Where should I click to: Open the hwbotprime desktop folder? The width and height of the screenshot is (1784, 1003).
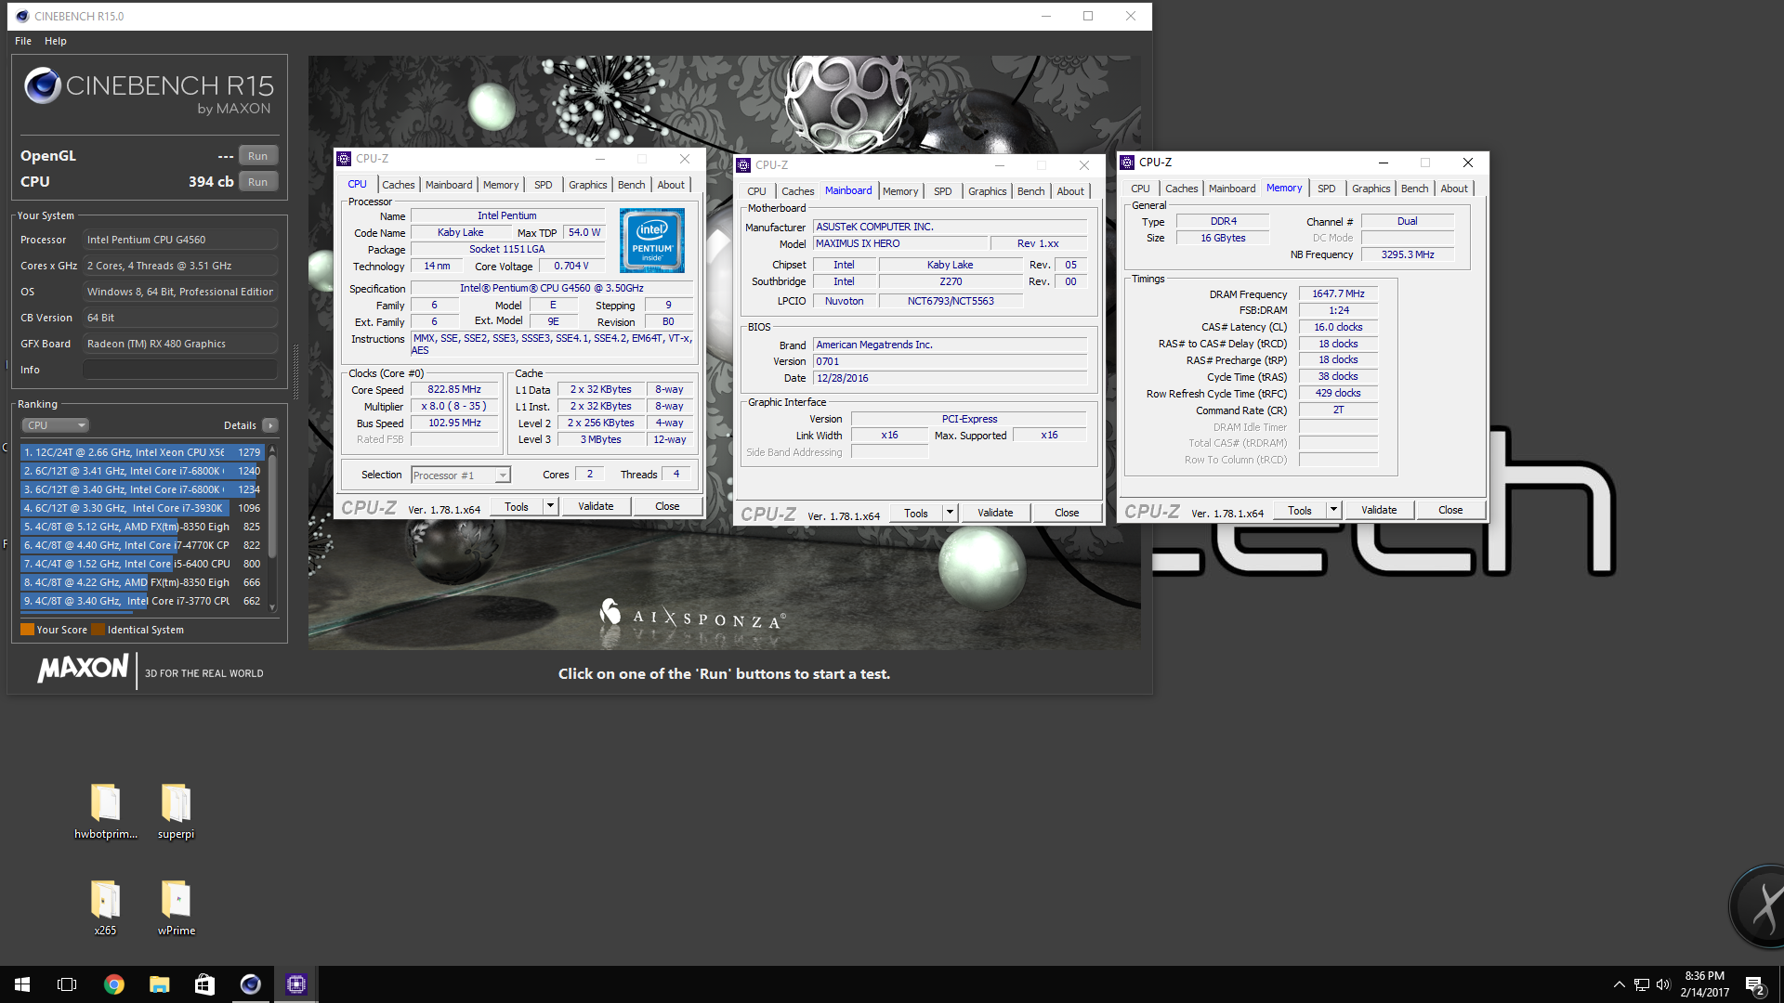coord(105,811)
